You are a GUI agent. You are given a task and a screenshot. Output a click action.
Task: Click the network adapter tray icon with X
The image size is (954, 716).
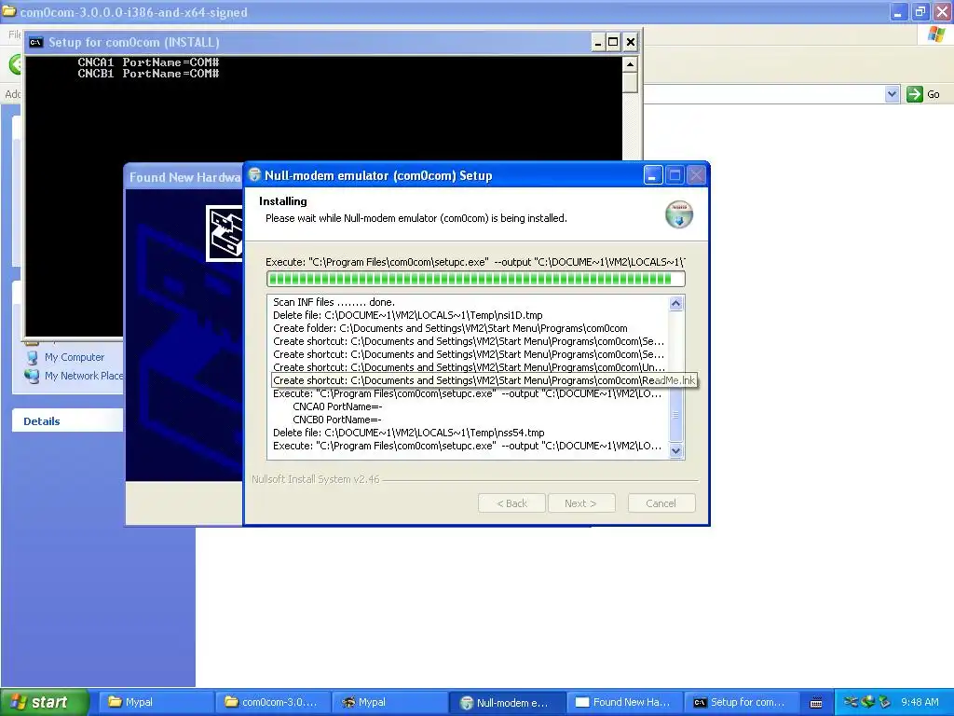(x=852, y=702)
